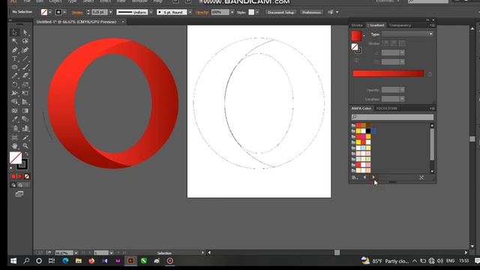
Task: Enable Draw Behind mode
Action: pos(20,185)
